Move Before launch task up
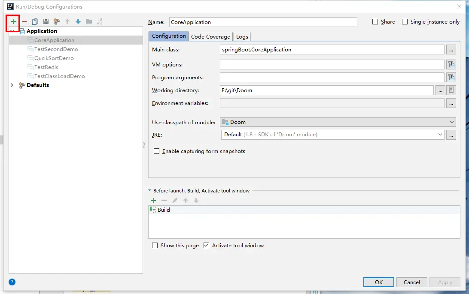Image resolution: width=469 pixels, height=294 pixels. pyautogui.click(x=186, y=201)
